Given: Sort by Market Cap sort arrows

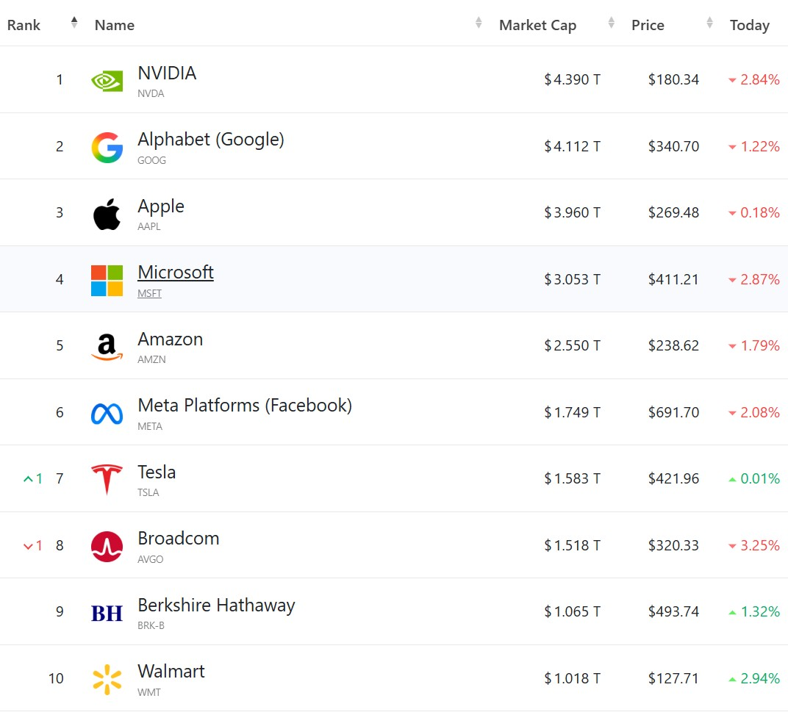Looking at the screenshot, I should tap(611, 23).
